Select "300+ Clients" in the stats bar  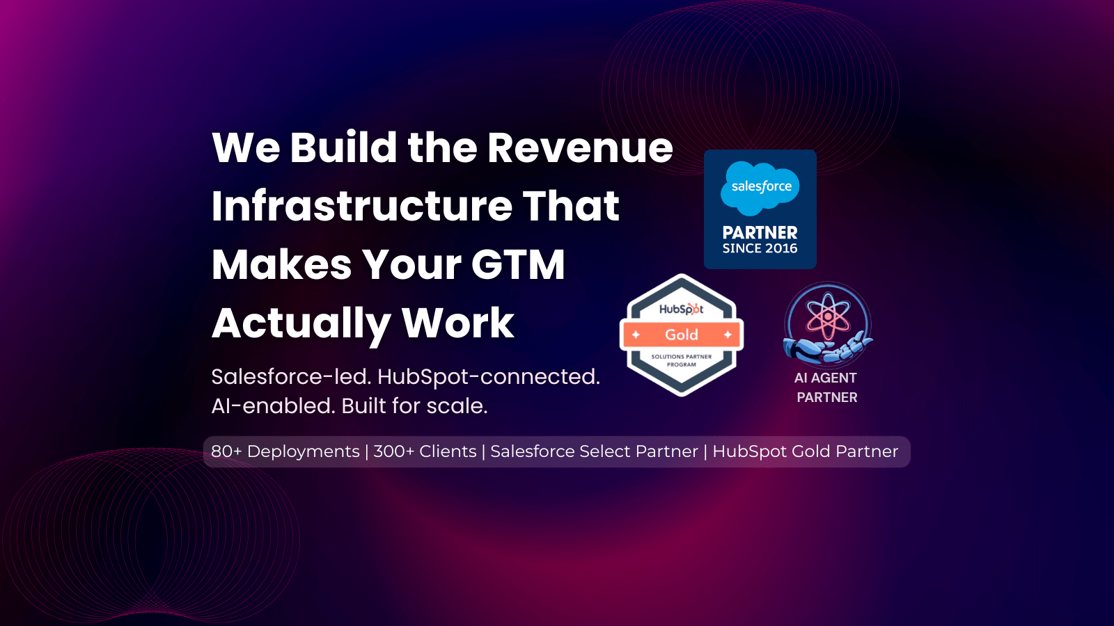coord(425,451)
